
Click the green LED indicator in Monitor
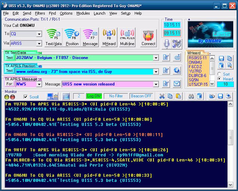7,97
